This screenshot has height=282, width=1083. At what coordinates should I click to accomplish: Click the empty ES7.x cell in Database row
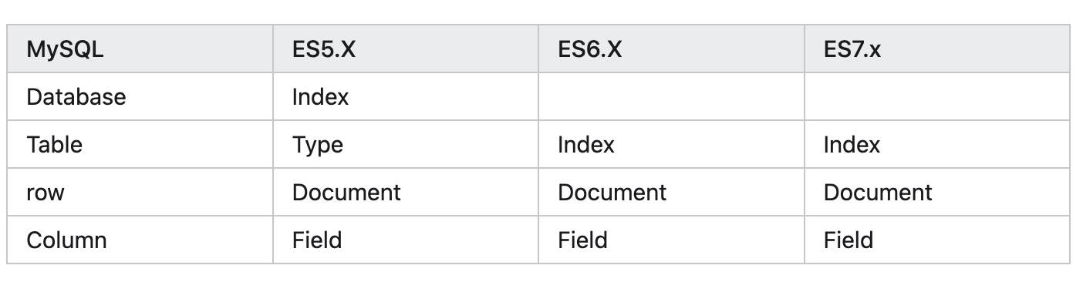(937, 97)
